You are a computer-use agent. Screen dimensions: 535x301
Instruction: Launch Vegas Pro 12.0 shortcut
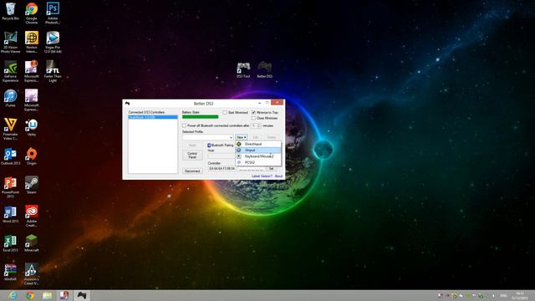[x=53, y=42]
